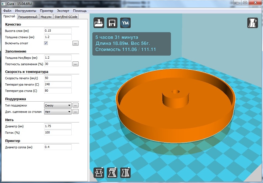The height and width of the screenshot is (183, 263).
Task: Toggle the Включить откат checkbox
Action: pos(46,43)
